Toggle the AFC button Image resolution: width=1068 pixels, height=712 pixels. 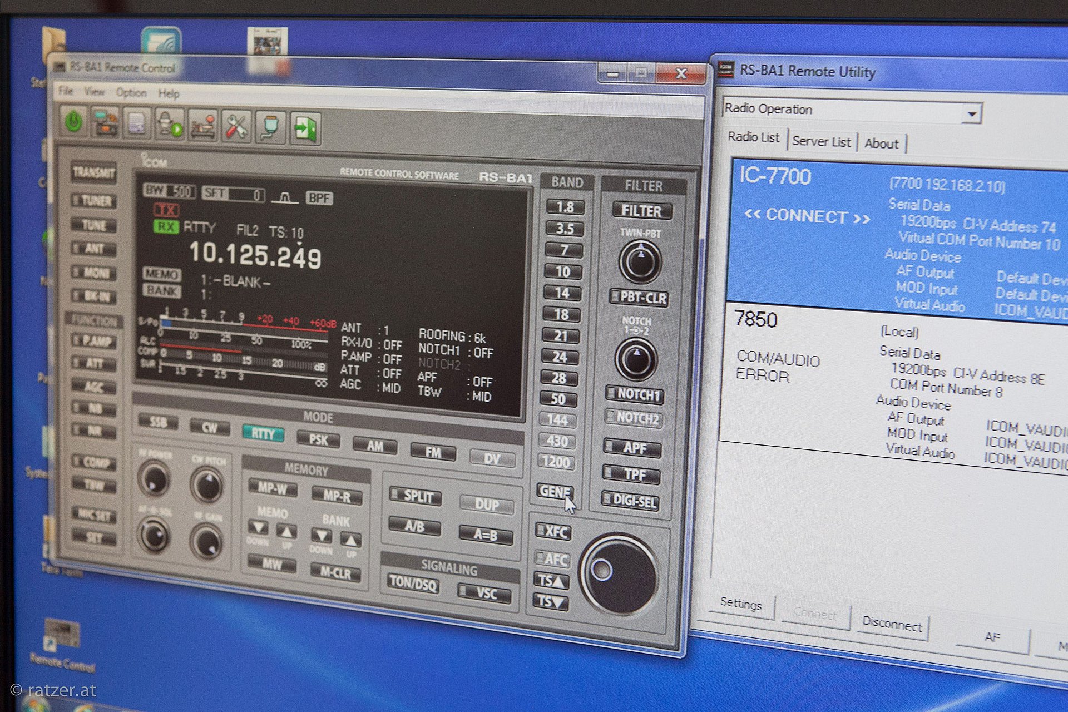pyautogui.click(x=552, y=559)
